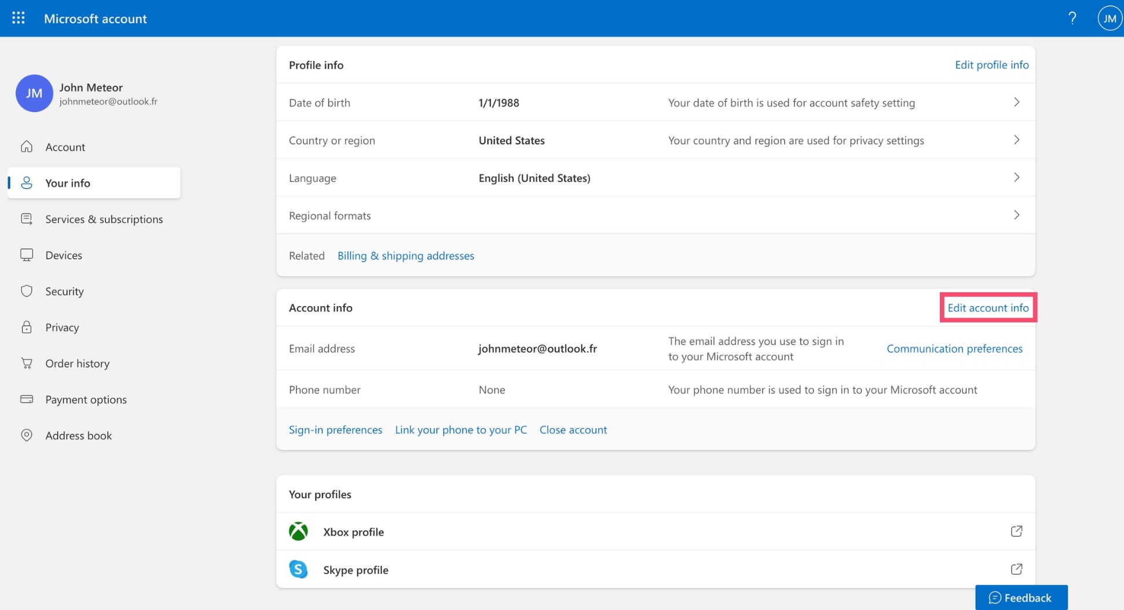Click the date of birth value 1/1/1988
1124x610 pixels.
tap(499, 103)
